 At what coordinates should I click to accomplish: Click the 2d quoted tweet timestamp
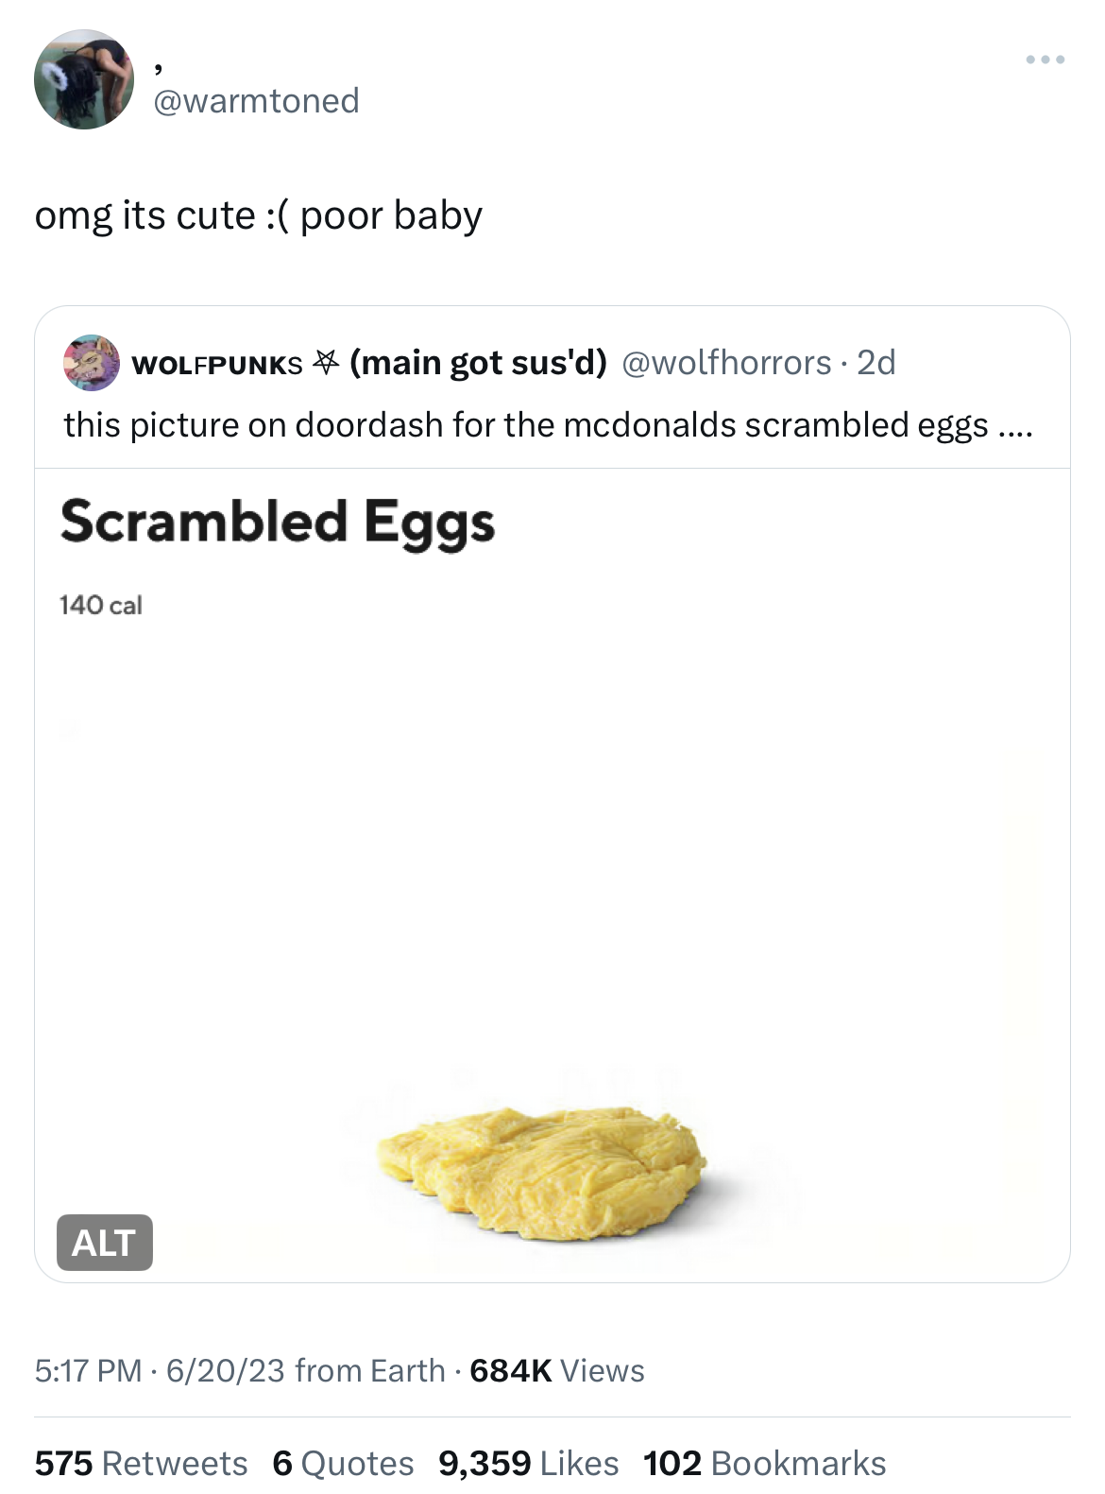point(875,363)
